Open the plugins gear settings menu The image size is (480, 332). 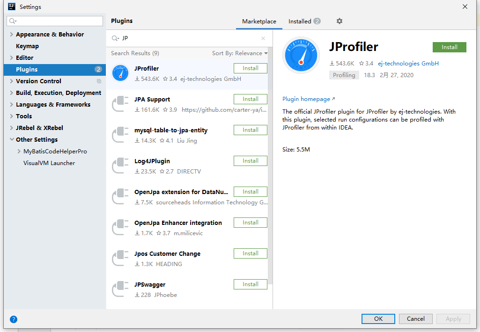click(x=339, y=21)
